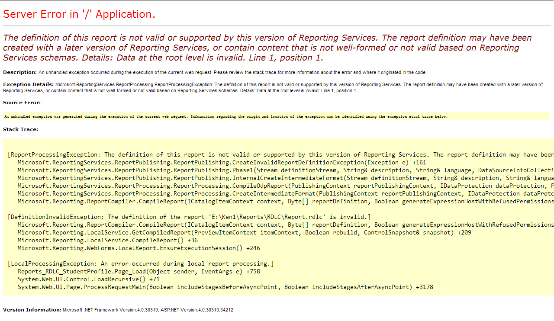
Task: Click the Page.ProcessRequestMain +3178 line
Action: (x=225, y=287)
